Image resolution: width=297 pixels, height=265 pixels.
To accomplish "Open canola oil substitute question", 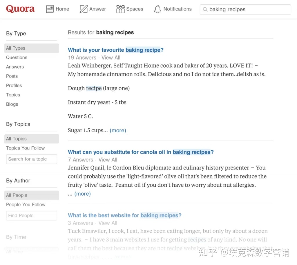I will pos(141,152).
